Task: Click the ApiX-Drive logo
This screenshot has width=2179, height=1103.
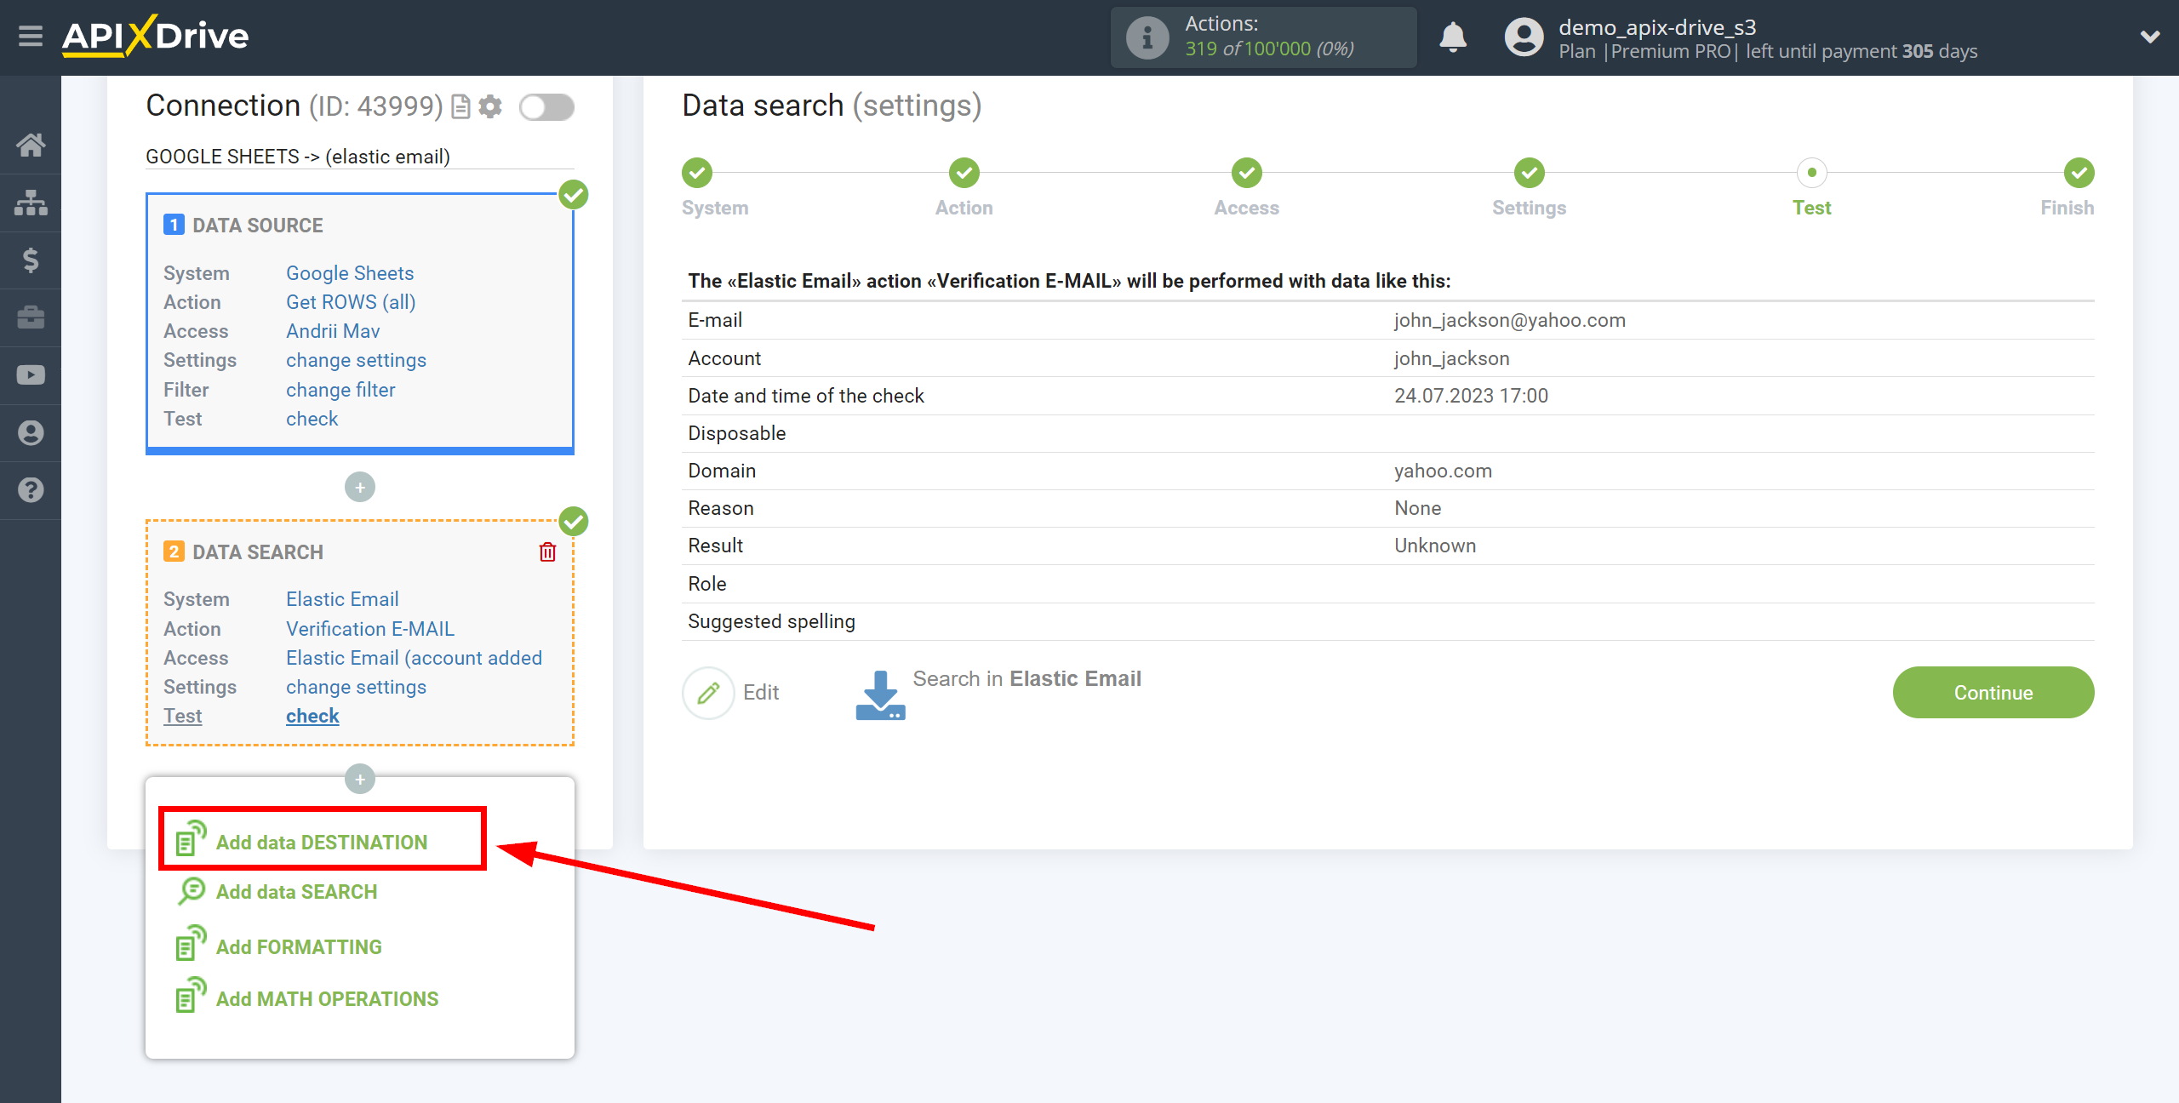Action: pyautogui.click(x=156, y=37)
